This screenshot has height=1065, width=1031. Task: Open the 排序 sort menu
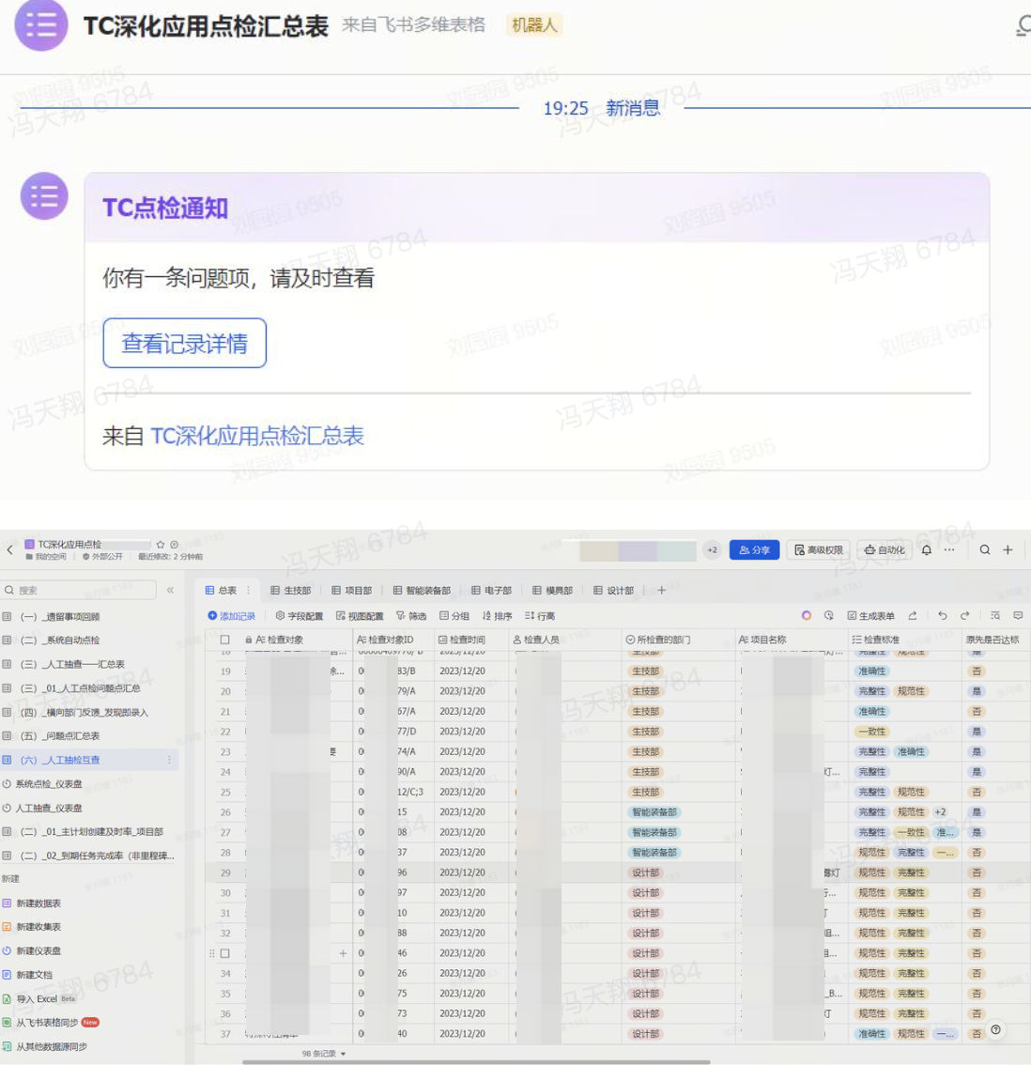tap(497, 616)
